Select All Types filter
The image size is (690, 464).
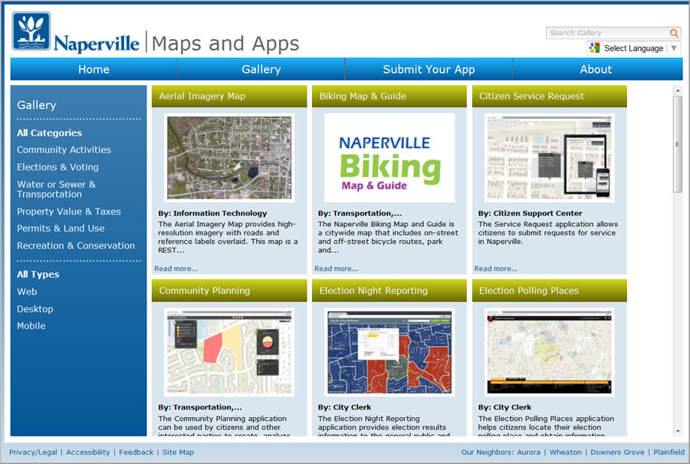38,275
